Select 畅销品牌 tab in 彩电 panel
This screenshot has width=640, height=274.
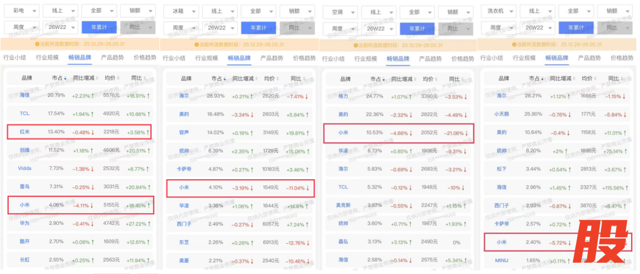tap(79, 57)
